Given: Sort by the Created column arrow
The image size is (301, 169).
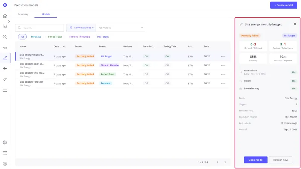Looking at the screenshot, I should (x=64, y=46).
